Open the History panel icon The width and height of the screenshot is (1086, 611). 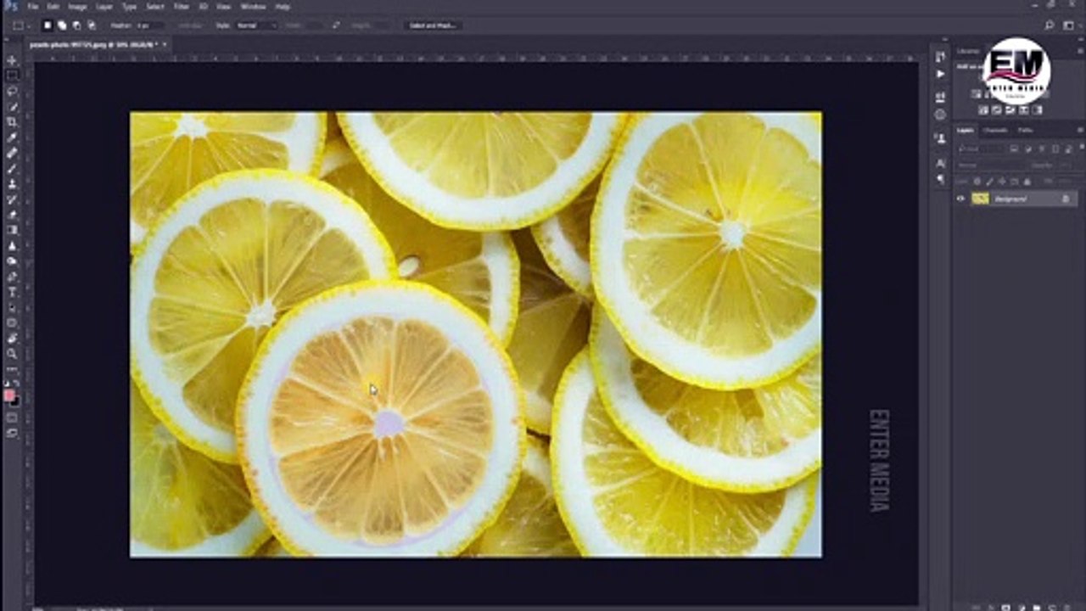940,56
